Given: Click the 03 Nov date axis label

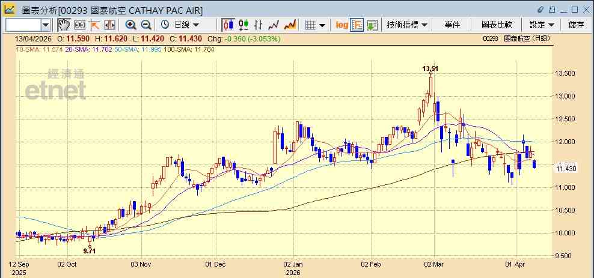Looking at the screenshot, I should (x=141, y=264).
